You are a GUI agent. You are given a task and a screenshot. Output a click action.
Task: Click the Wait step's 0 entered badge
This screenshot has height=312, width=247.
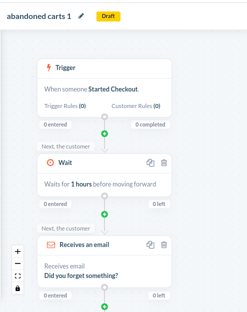pos(55,204)
